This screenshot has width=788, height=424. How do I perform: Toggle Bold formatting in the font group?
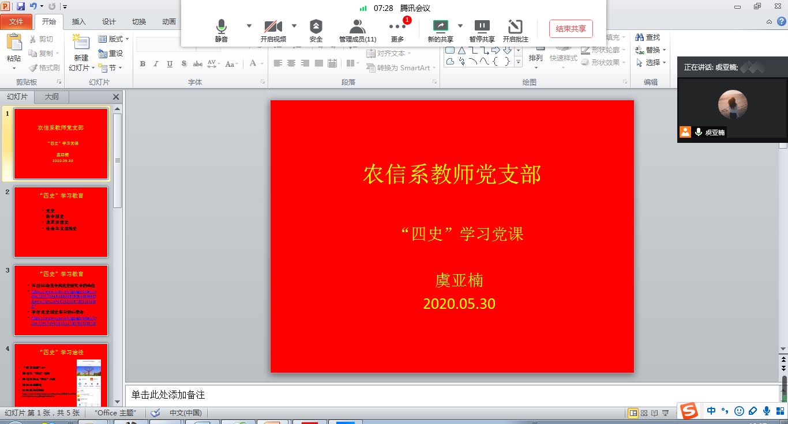click(142, 64)
